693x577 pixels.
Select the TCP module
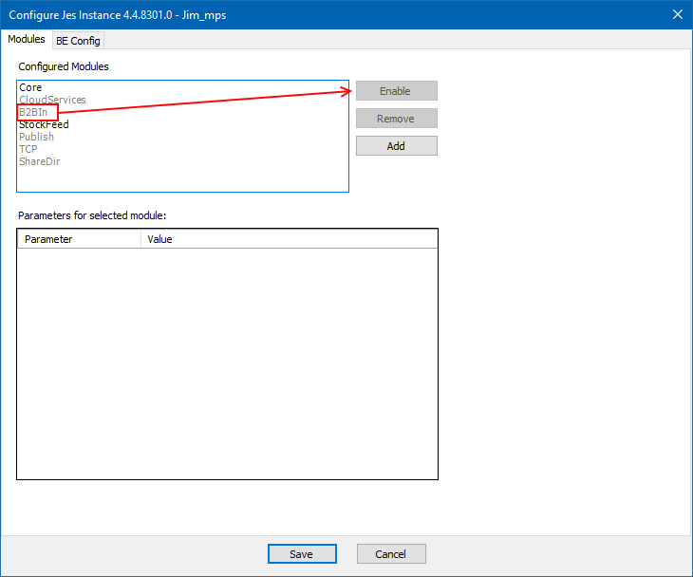[28, 149]
